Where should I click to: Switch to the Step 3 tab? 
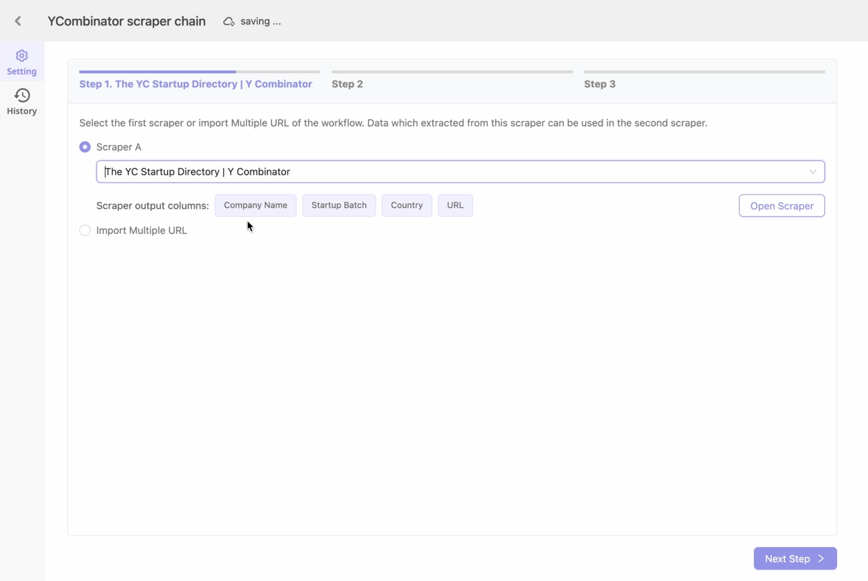600,84
